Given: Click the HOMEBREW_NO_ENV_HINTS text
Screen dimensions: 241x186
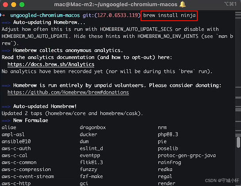Looking at the screenshot, I should tap(168, 36).
